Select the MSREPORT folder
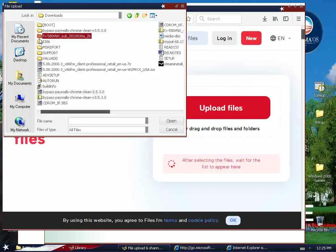The image size is (336, 252). [49, 47]
